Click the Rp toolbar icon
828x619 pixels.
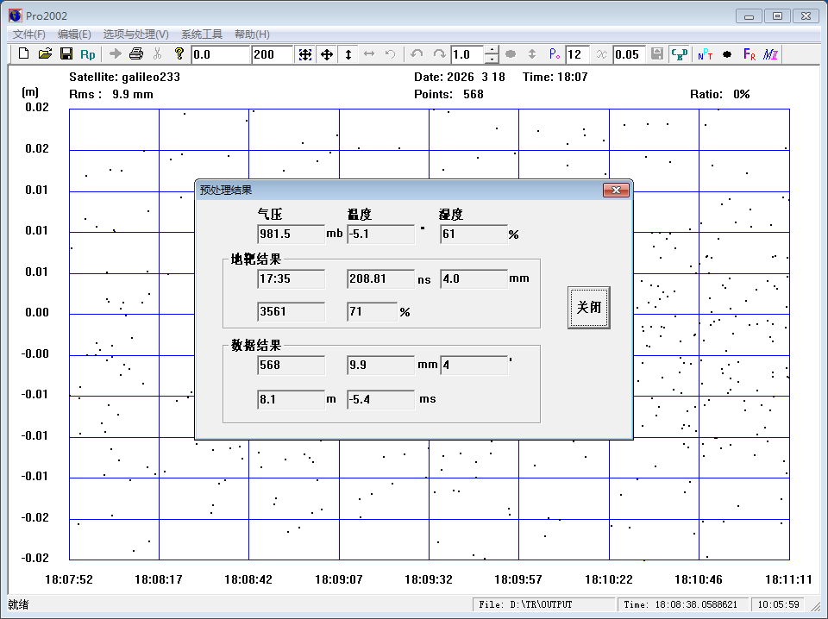[88, 54]
